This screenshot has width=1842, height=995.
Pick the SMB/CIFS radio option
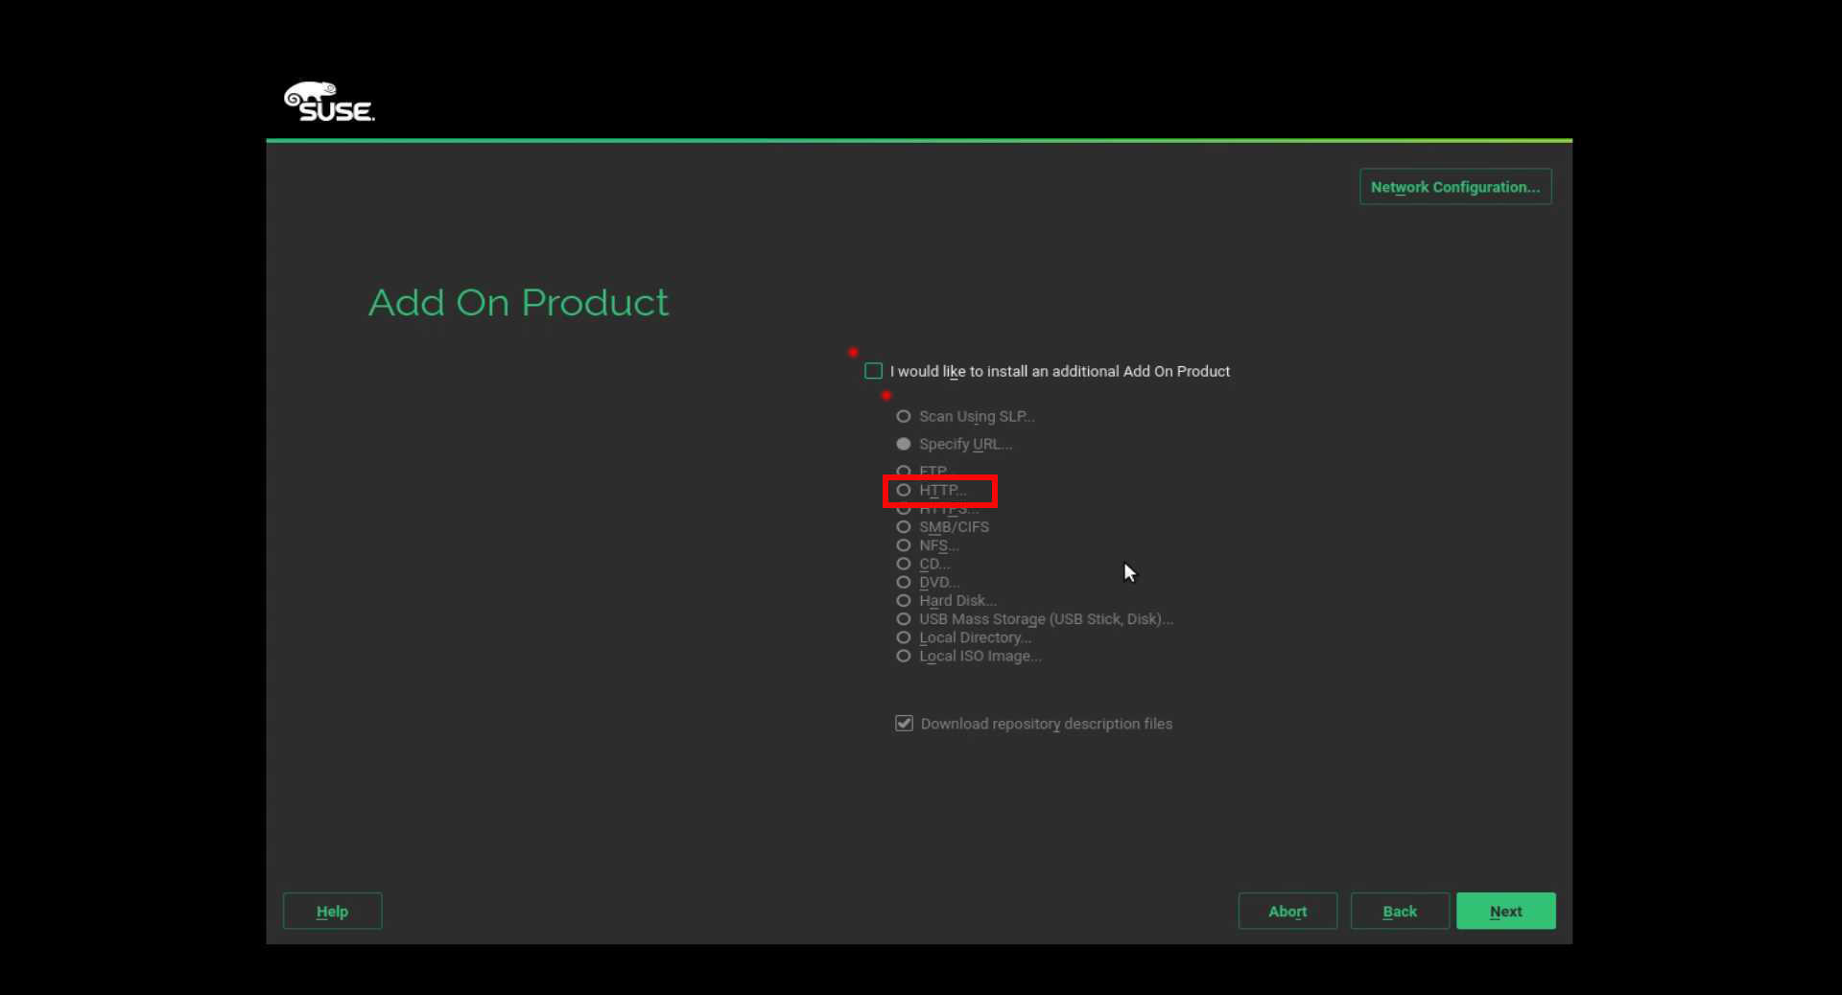[x=903, y=526]
